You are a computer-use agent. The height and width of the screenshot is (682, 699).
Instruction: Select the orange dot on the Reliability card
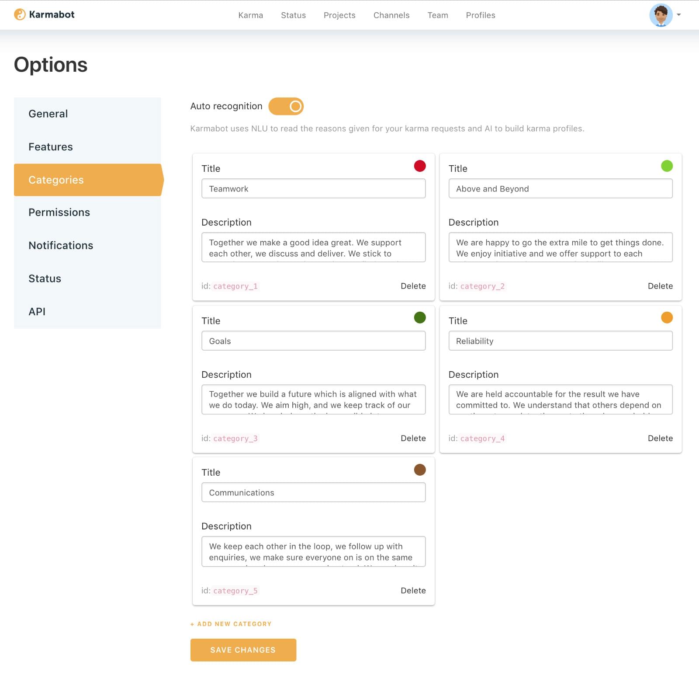pos(667,318)
